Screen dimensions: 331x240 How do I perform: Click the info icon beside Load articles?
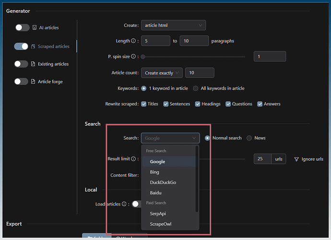[124, 204]
